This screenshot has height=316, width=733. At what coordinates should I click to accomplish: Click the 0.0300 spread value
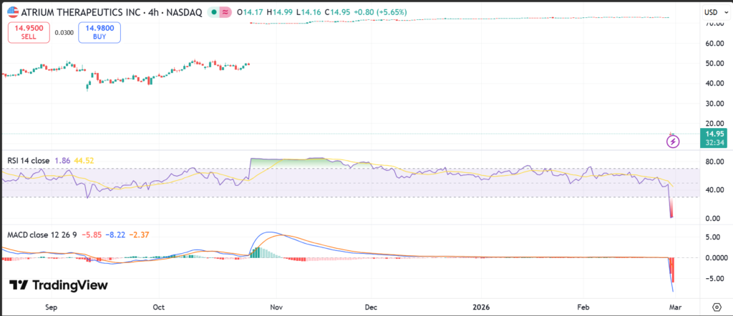(x=64, y=31)
